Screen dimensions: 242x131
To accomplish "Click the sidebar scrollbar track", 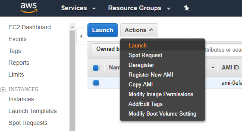I will (x=72, y=81).
